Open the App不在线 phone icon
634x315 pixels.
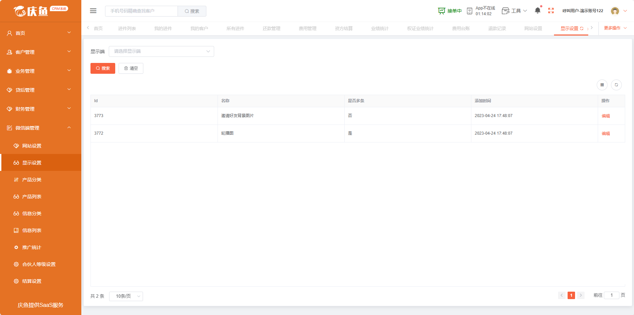pos(469,11)
